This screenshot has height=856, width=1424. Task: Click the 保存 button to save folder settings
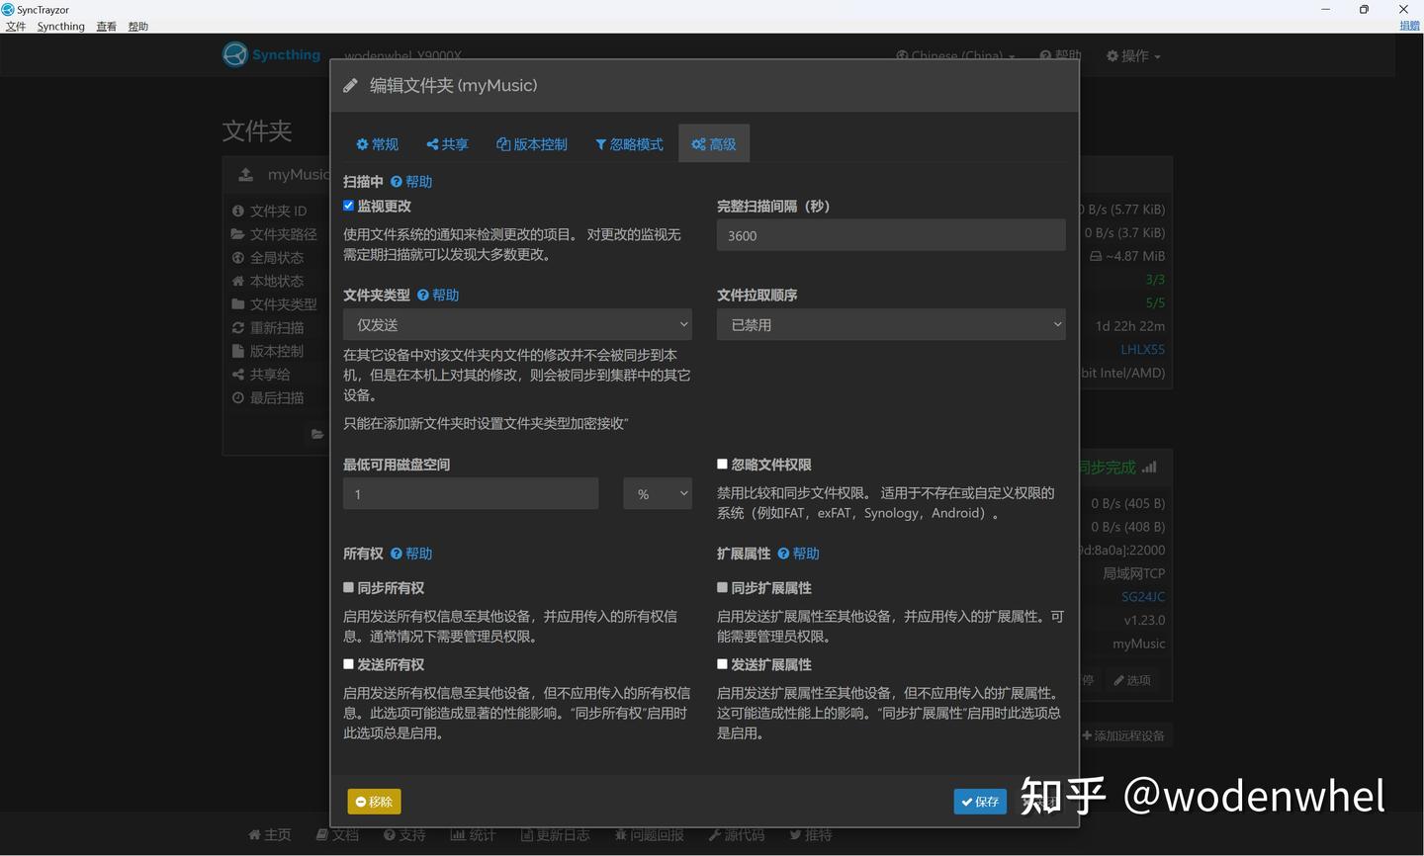coord(979,802)
